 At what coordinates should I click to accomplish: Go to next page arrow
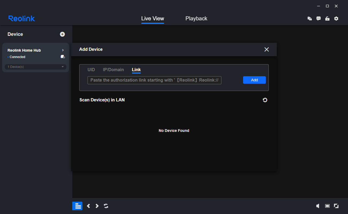(x=97, y=206)
